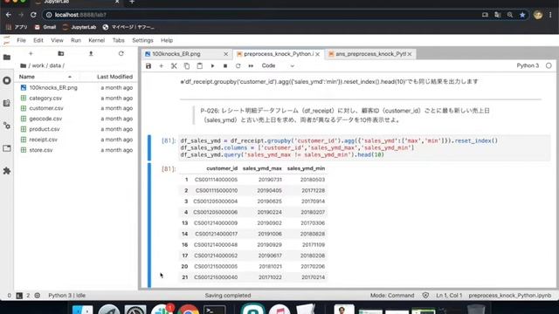559x314 pixels.
Task: Open running terminals and kernels panel
Action: coord(7,80)
